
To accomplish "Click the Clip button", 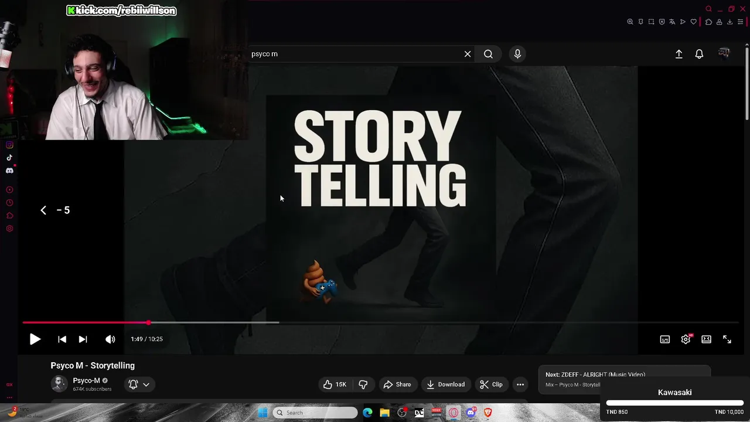I will 491,384.
